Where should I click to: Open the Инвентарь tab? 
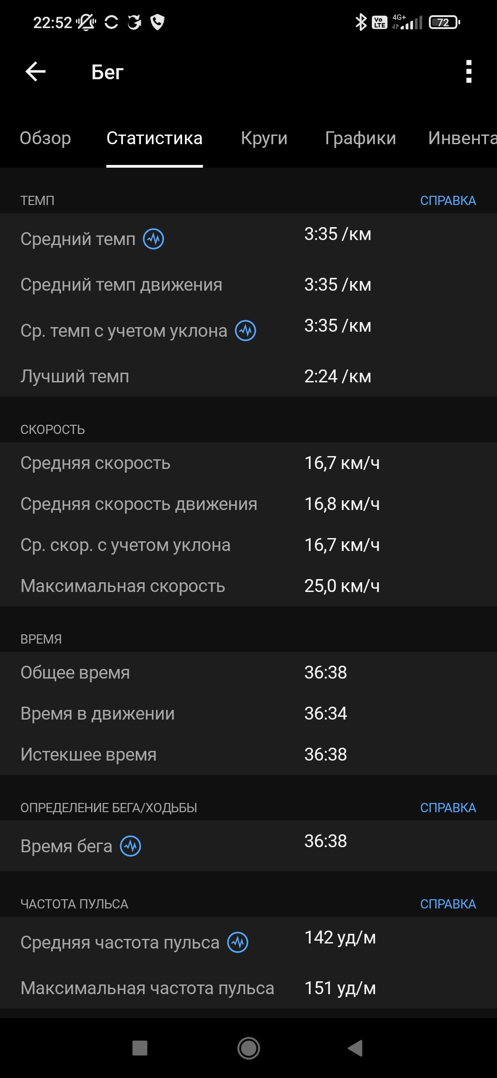point(462,138)
